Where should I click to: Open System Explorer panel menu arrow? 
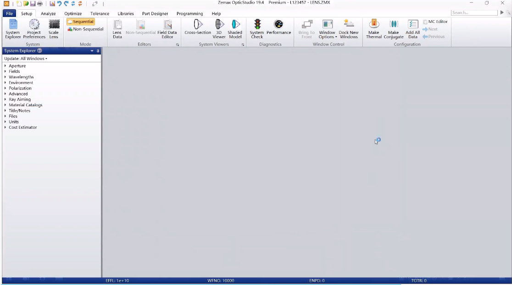(x=92, y=51)
